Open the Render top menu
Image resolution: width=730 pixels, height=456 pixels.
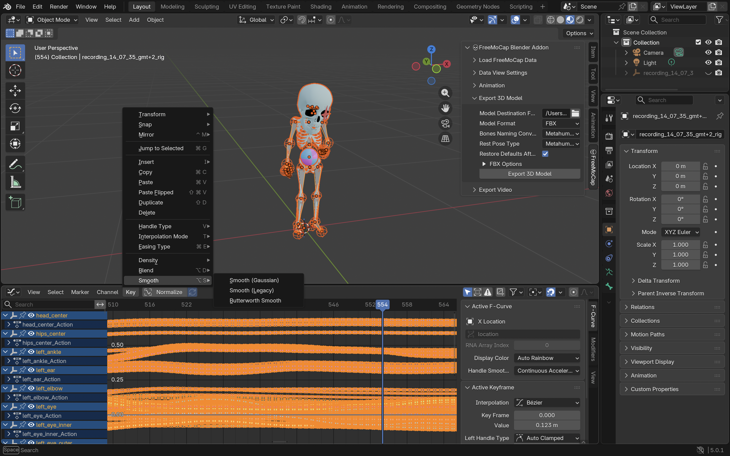click(x=59, y=7)
